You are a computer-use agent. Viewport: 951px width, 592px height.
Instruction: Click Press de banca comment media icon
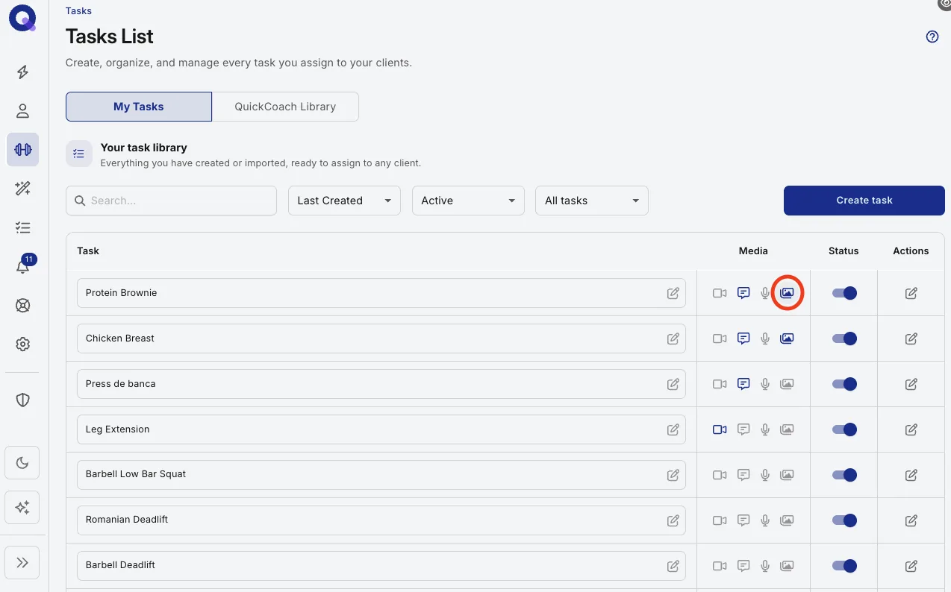tap(743, 384)
